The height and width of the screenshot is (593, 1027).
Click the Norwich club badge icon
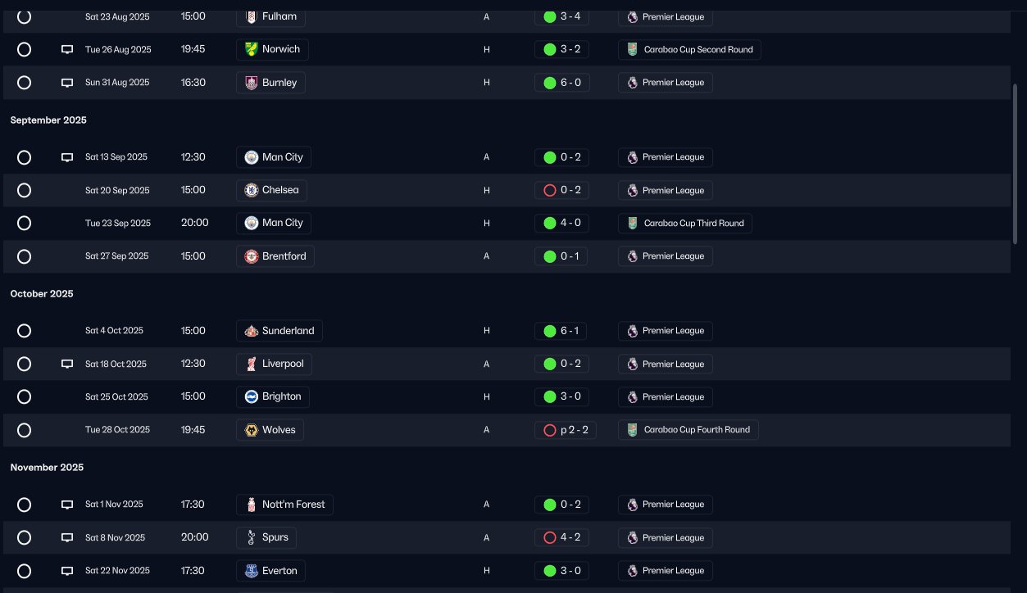point(252,49)
